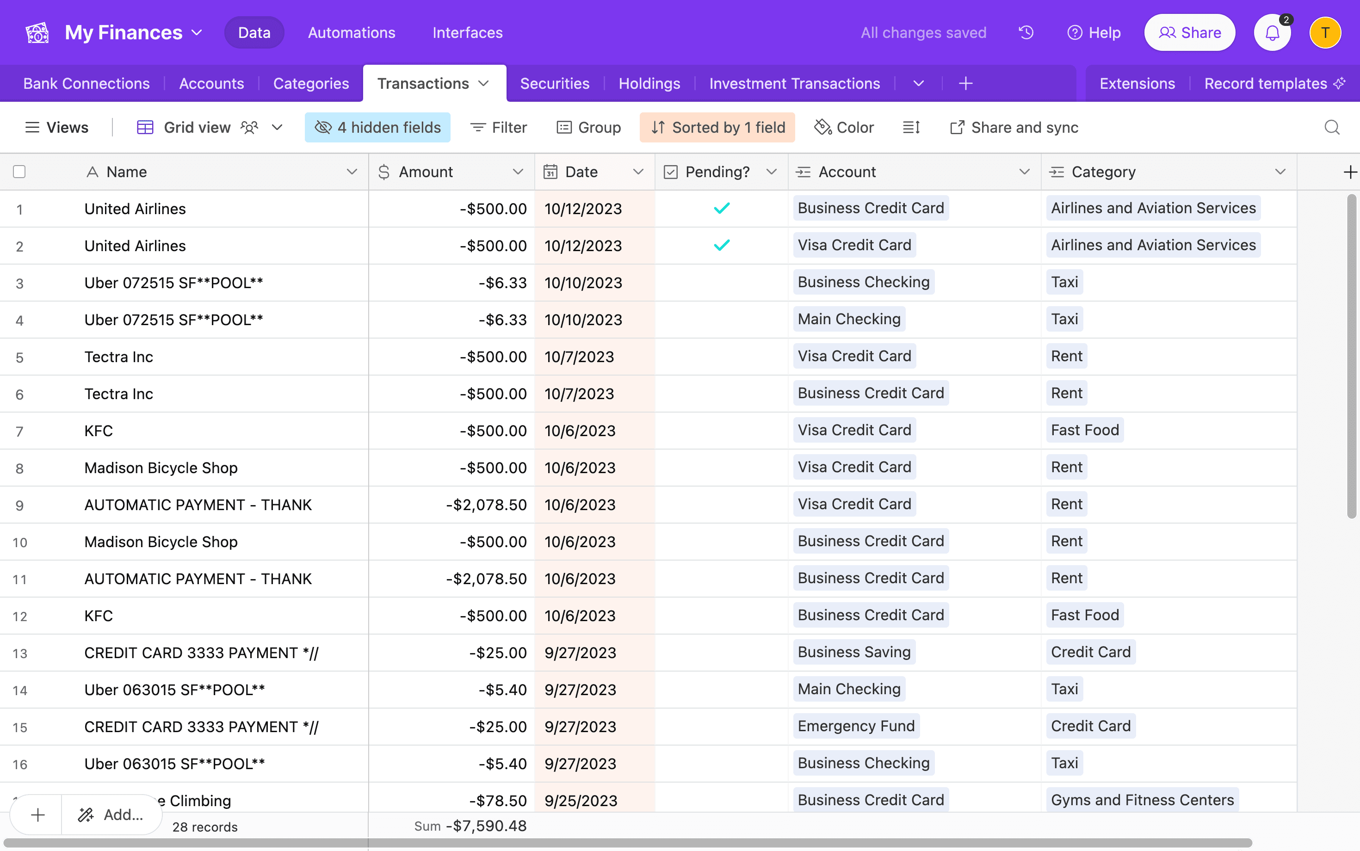Click the Share button
The width and height of the screenshot is (1360, 851).
pos(1189,32)
